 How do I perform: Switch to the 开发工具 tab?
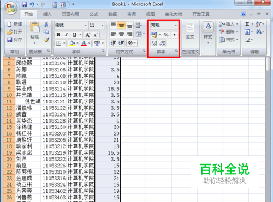[201, 14]
